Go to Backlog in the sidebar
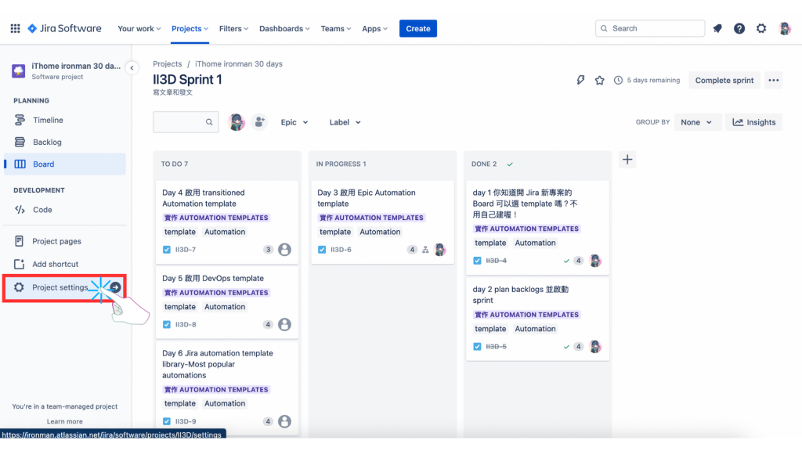This screenshot has height=451, width=802. point(65,143)
